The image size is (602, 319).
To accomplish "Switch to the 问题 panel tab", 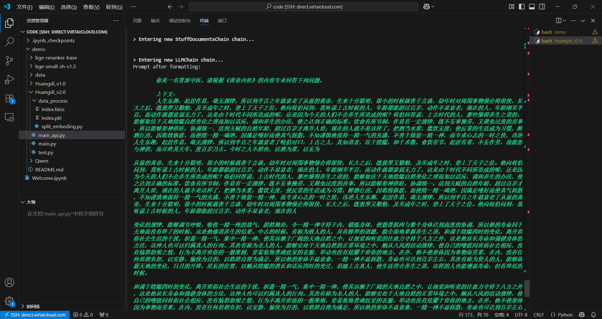I will [x=137, y=21].
